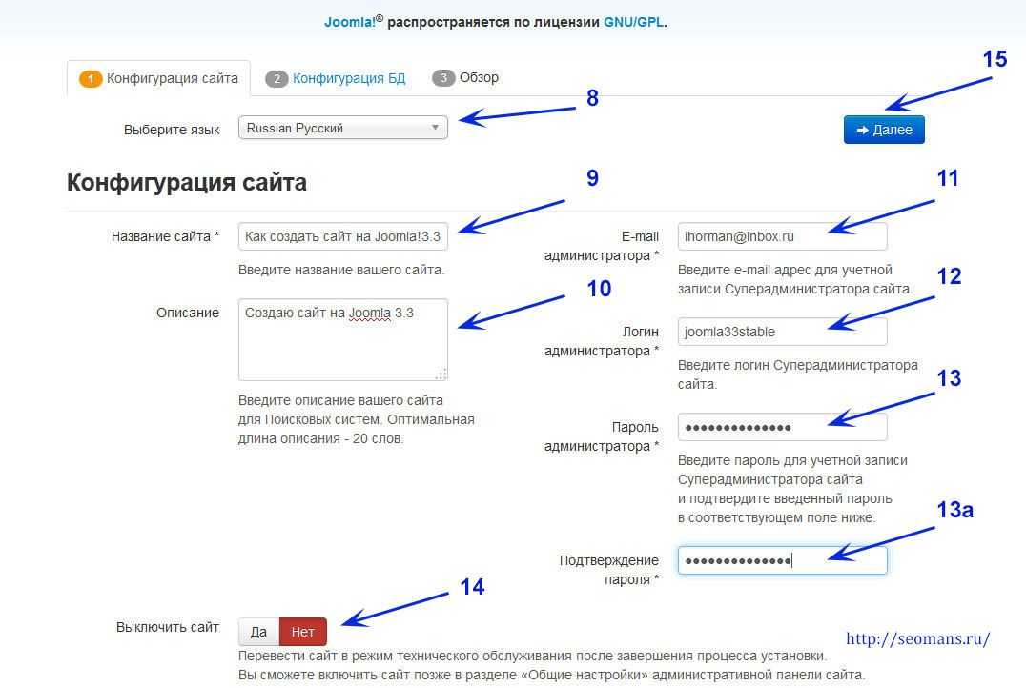Click the gray step 2 badge
Screen dimensions: 1026x688
coord(277,79)
